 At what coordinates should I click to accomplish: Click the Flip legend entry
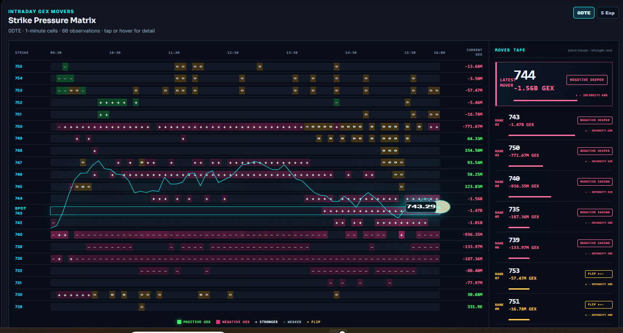click(314, 322)
